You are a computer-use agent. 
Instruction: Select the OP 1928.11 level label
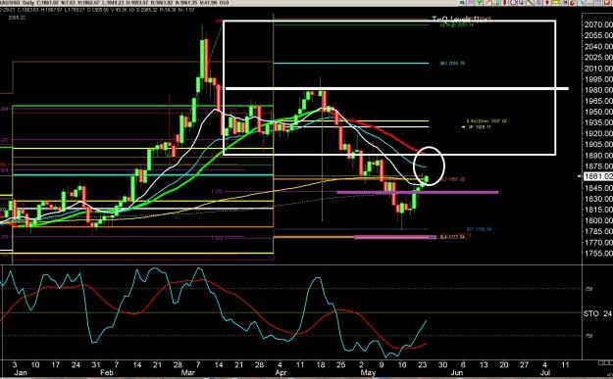click(x=480, y=127)
